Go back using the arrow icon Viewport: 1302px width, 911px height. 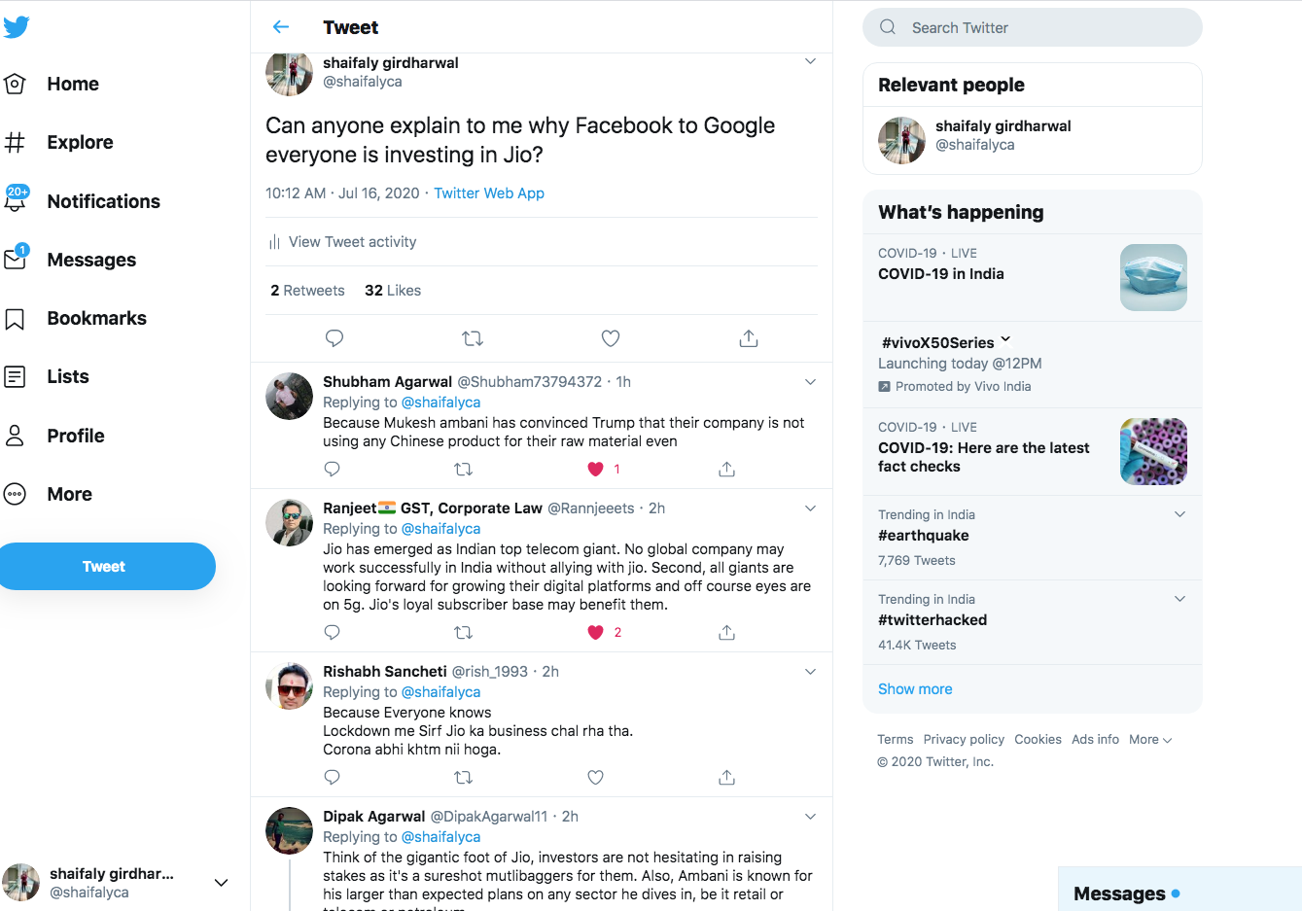tap(281, 27)
